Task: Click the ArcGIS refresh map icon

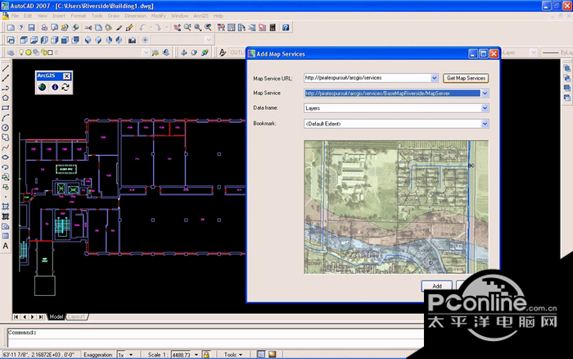Action: (x=65, y=87)
